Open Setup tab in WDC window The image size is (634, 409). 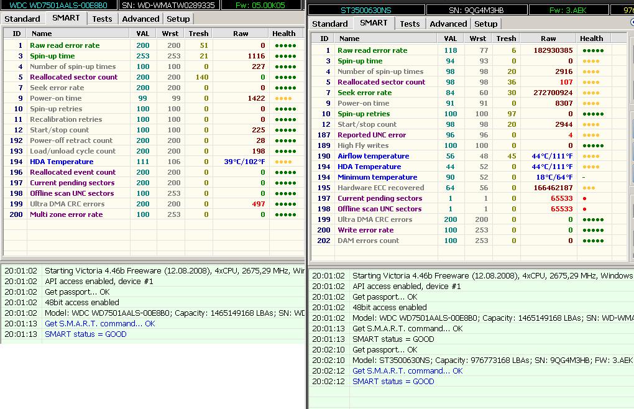click(x=178, y=19)
